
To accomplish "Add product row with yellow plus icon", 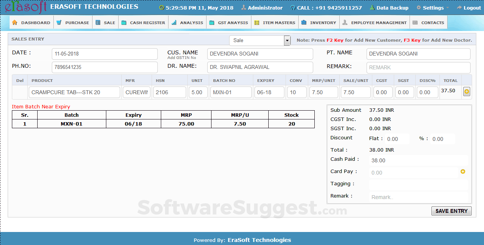I will click(x=467, y=92).
